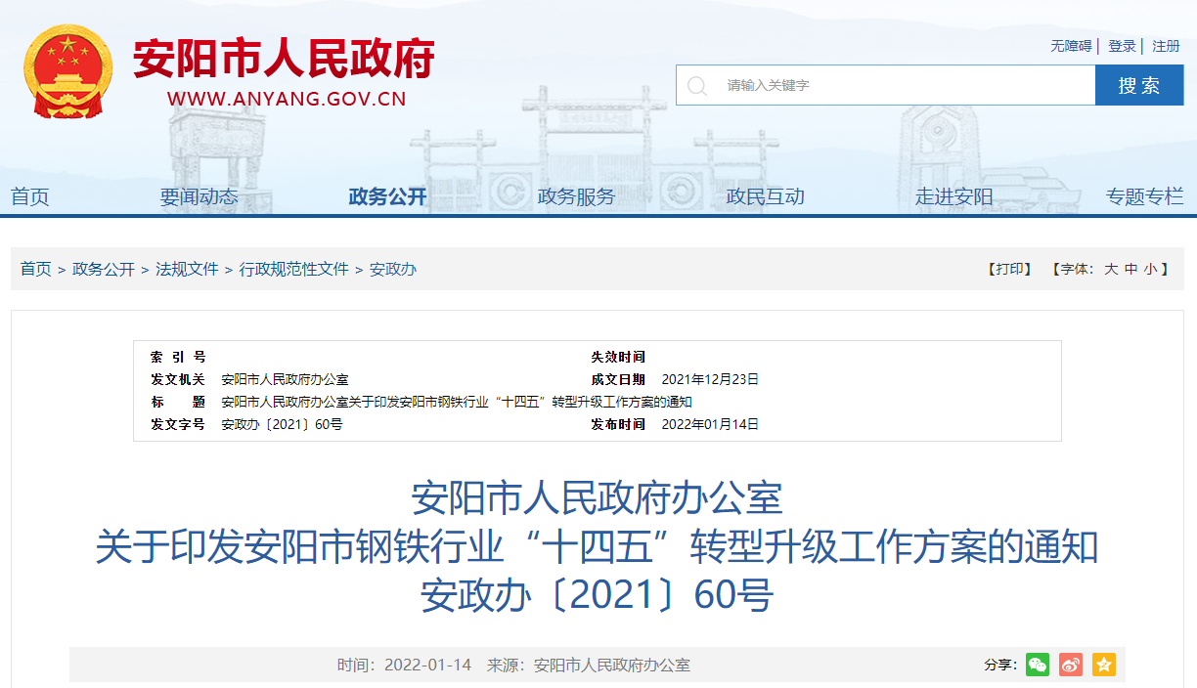The image size is (1197, 688).
Task: Click 法规文件 in the breadcrumb
Action: pyautogui.click(x=187, y=269)
